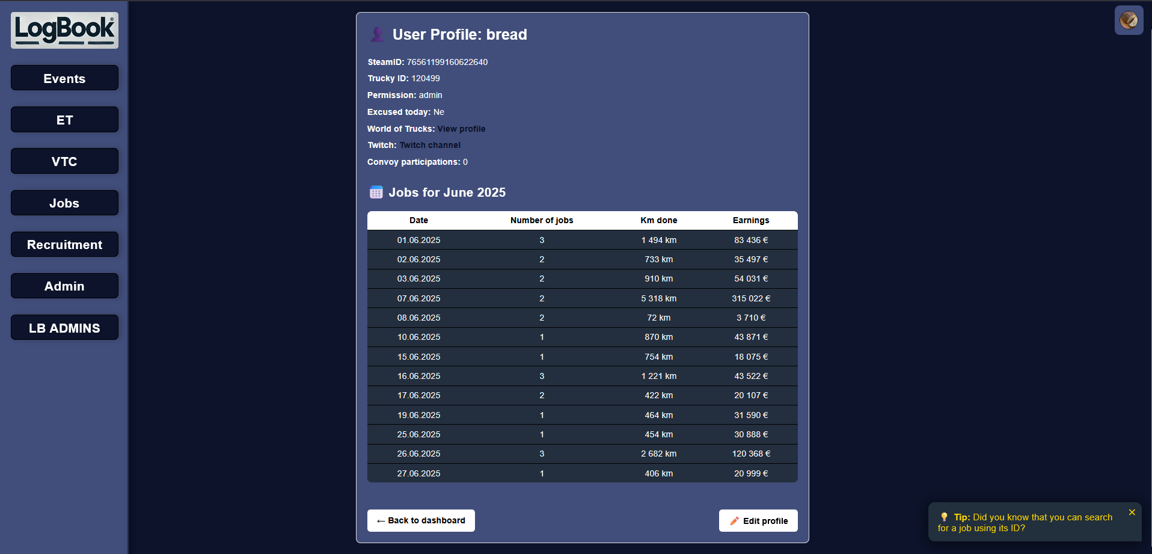Navigate to Recruitment
The image size is (1152, 554).
[64, 244]
